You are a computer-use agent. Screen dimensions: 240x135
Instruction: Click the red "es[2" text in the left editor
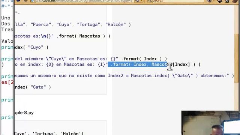coord(7,82)
